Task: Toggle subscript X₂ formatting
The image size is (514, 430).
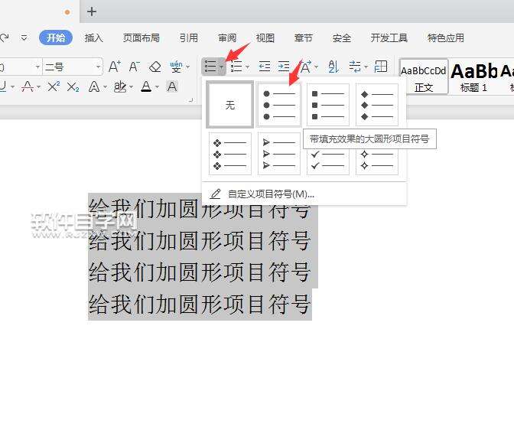Action: point(73,87)
